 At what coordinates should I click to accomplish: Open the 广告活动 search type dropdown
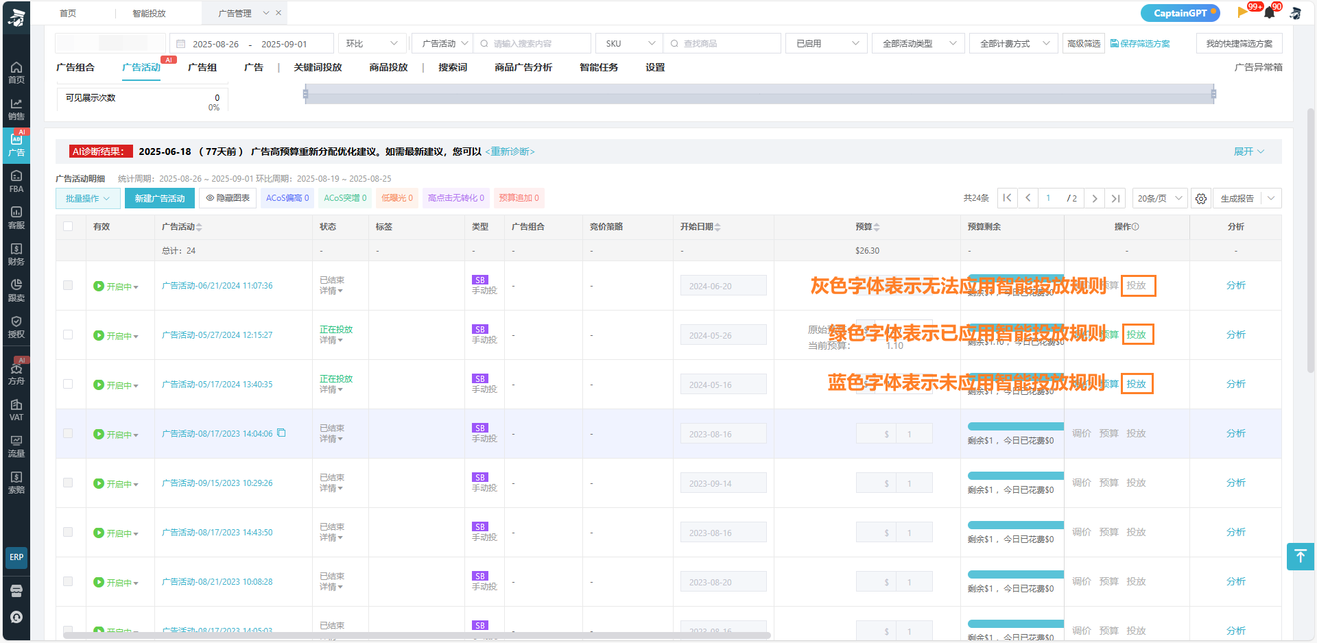tap(442, 43)
